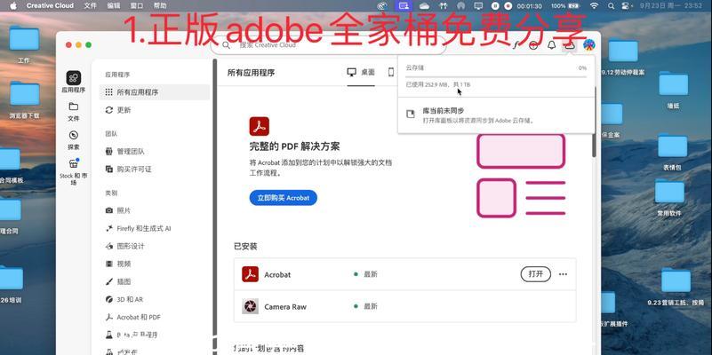Open Spotlight search in menu bar

pos(612,6)
